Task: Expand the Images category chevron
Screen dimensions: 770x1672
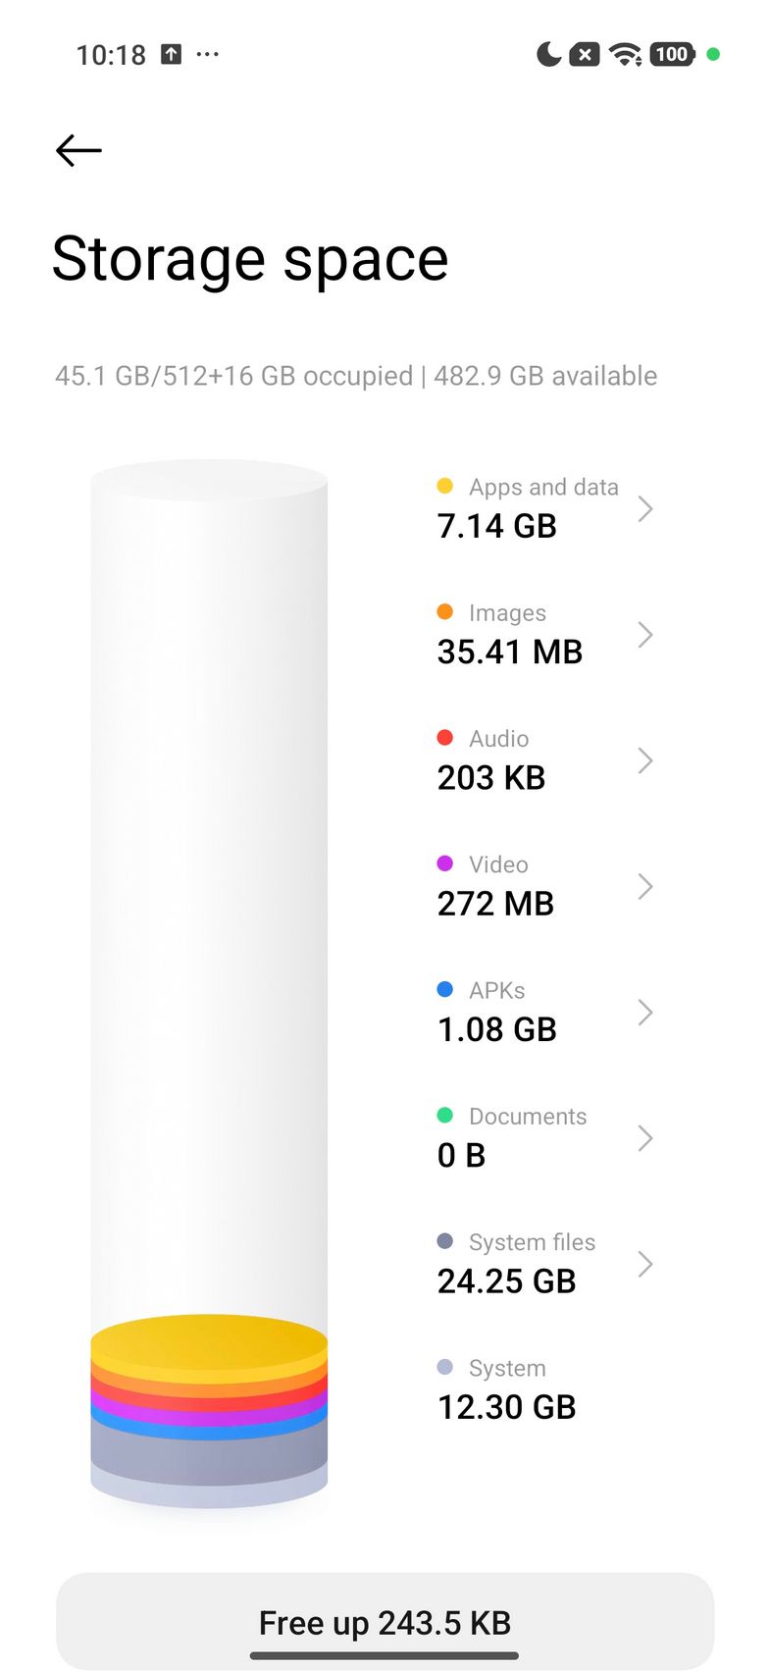Action: pyautogui.click(x=644, y=634)
